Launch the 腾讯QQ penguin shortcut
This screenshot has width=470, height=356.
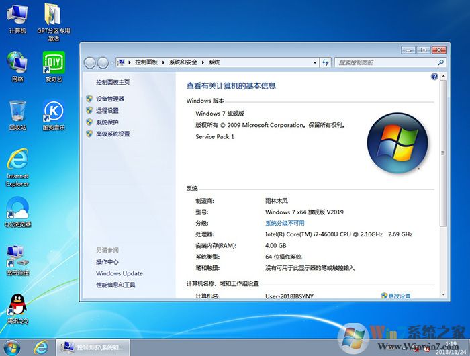[x=17, y=309]
